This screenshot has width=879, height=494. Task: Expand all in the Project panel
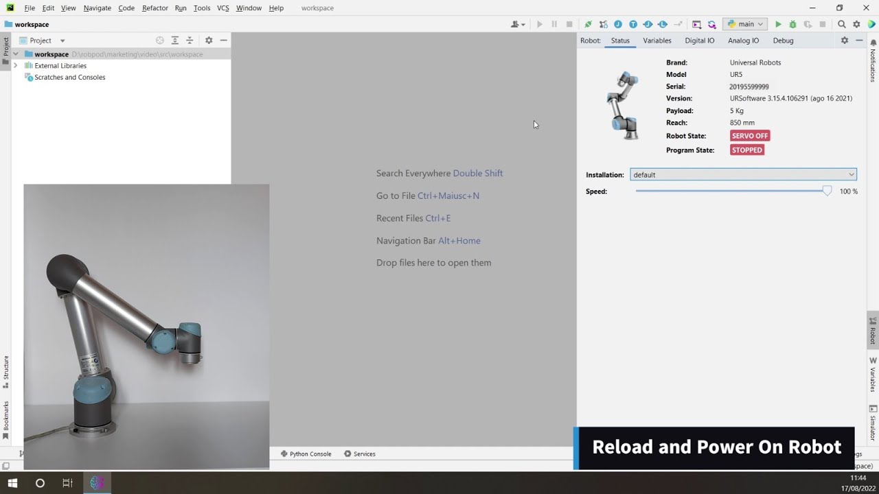[175, 40]
